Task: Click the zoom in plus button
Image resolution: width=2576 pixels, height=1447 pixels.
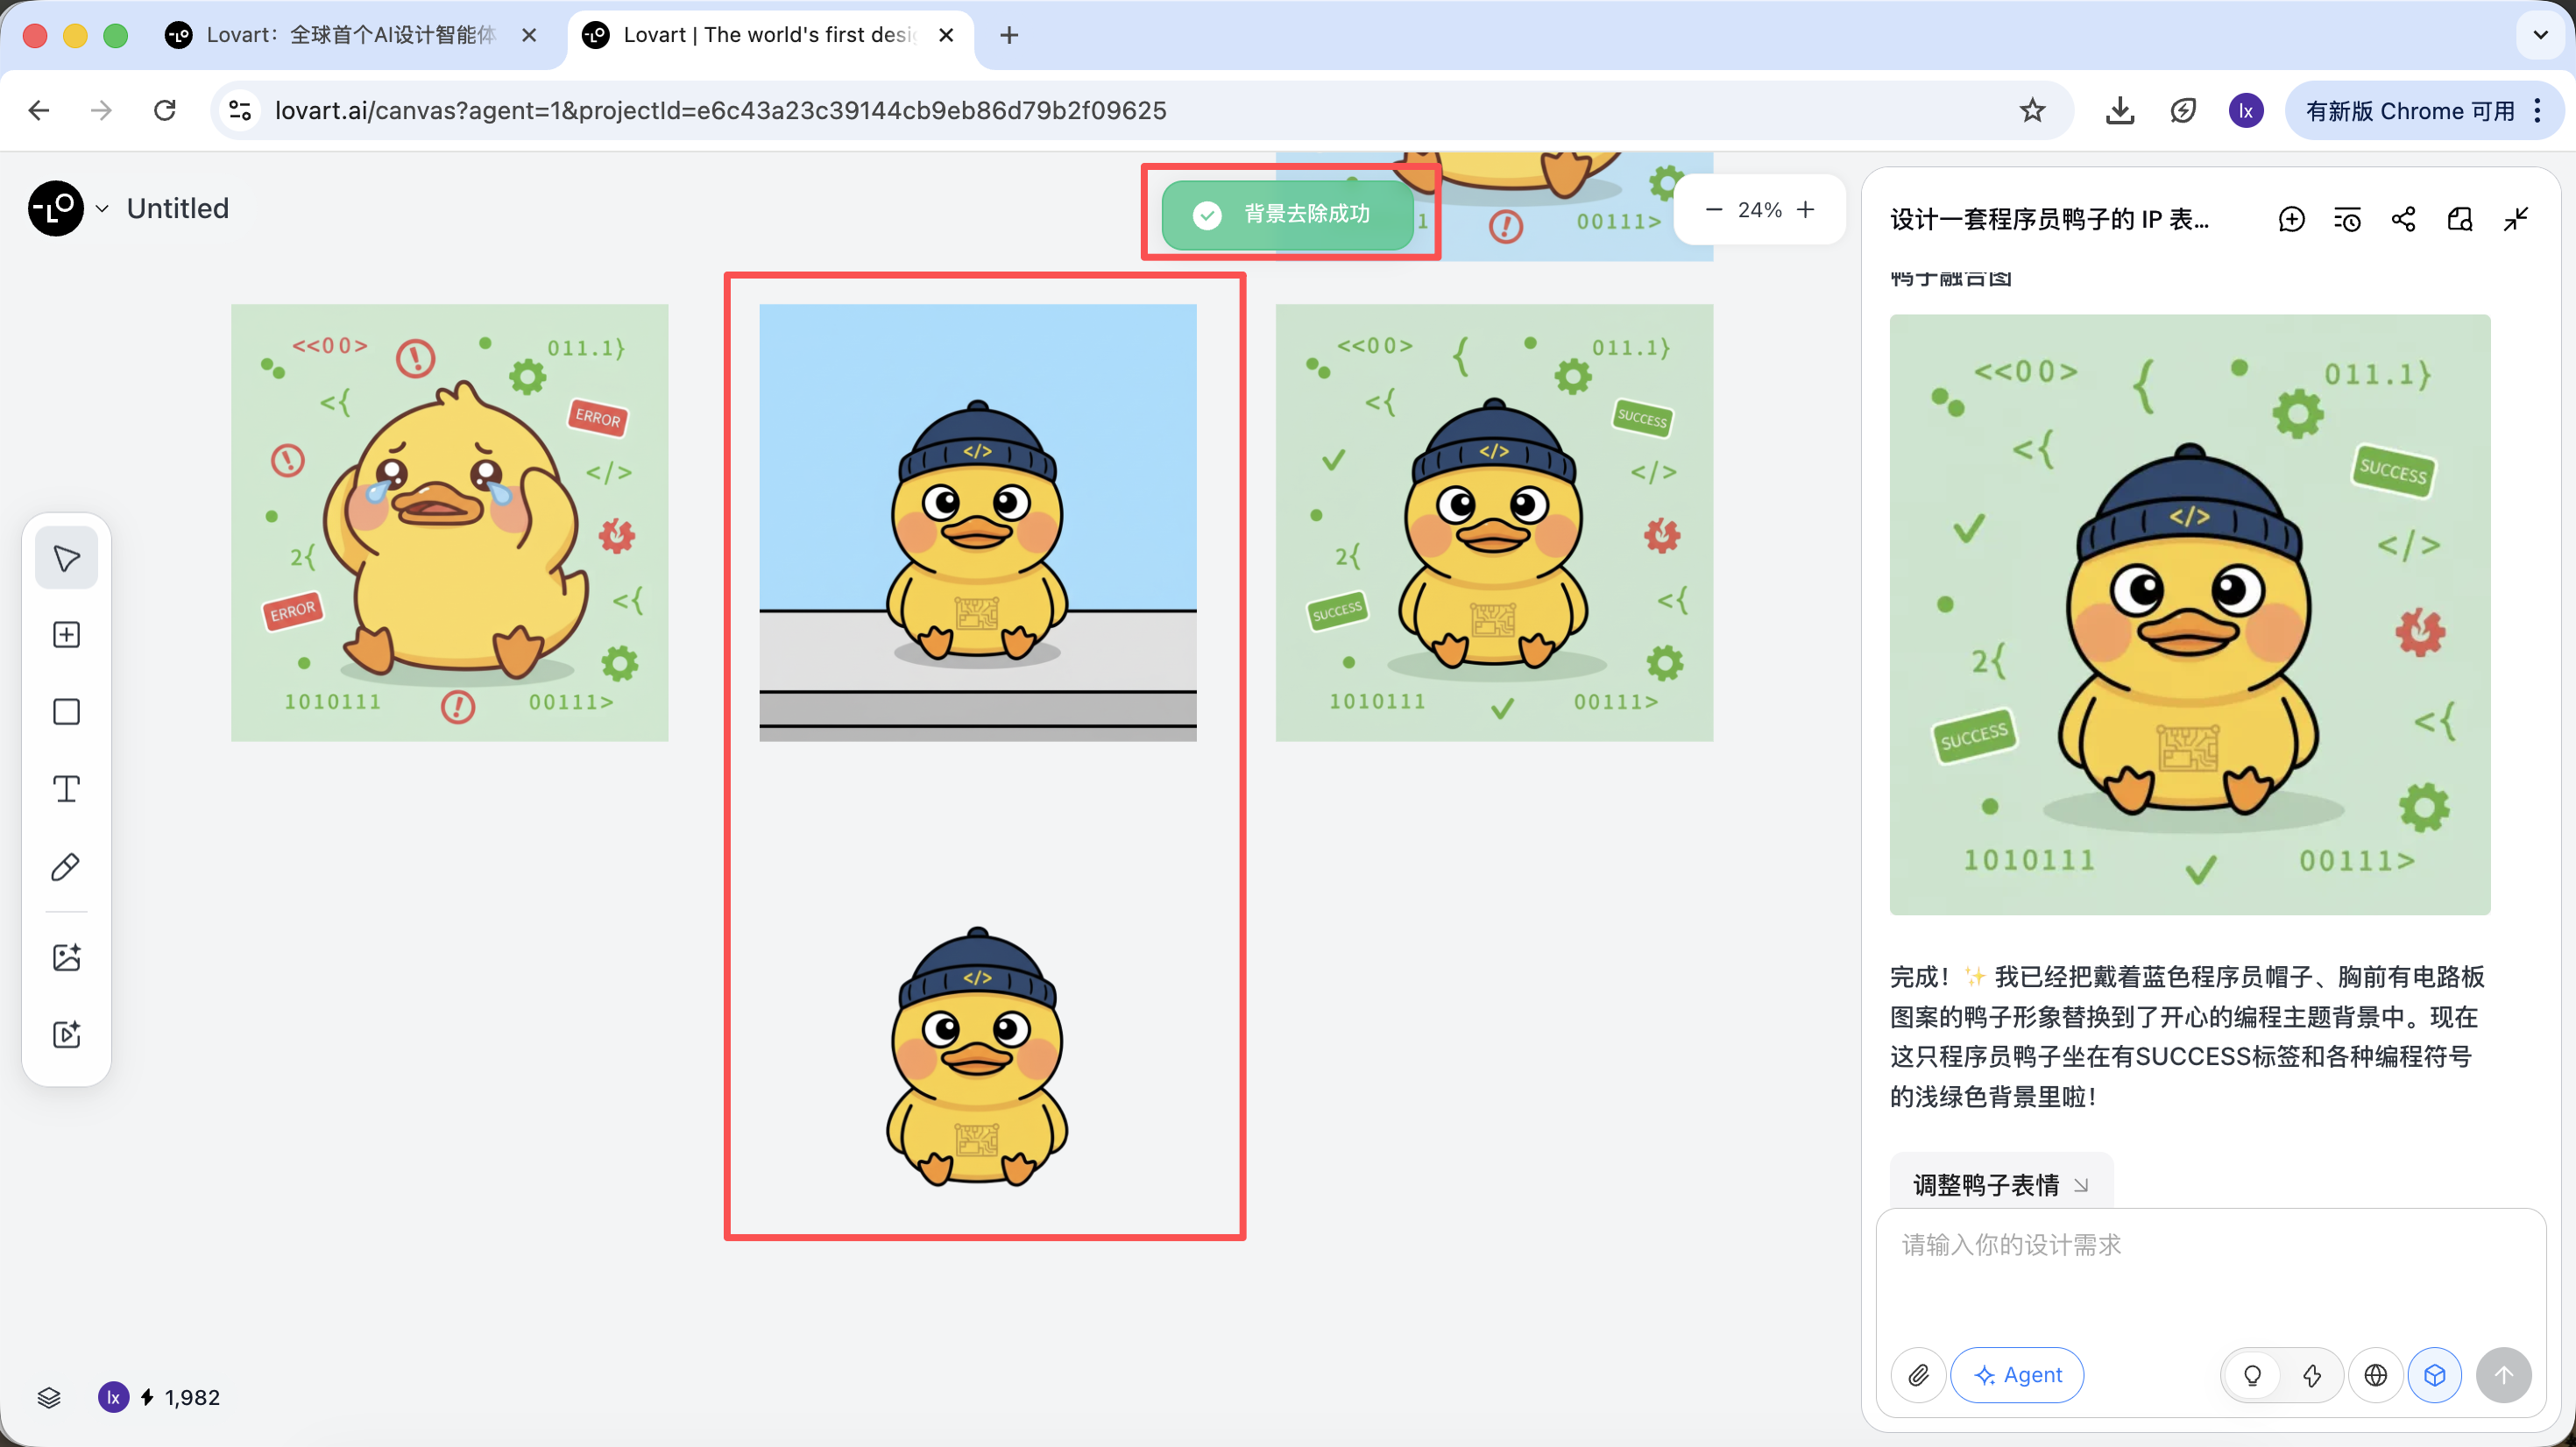Action: pos(1805,210)
